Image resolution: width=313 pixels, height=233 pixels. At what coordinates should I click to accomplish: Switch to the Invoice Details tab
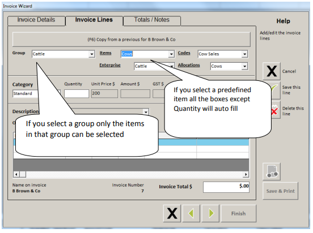point(36,20)
